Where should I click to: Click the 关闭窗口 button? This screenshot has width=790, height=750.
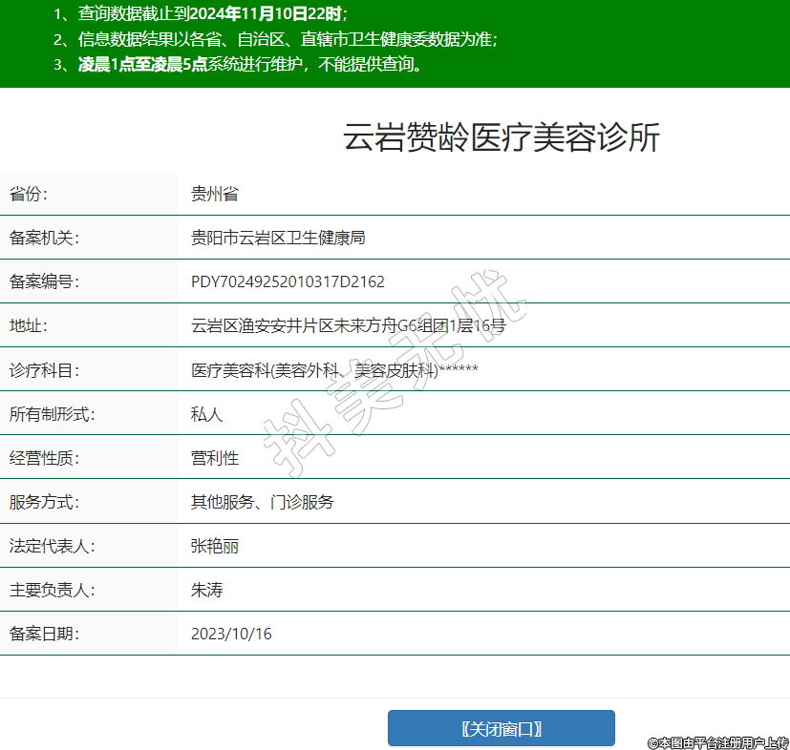point(501,729)
